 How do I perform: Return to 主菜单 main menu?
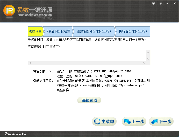pyautogui.click(x=104, y=121)
